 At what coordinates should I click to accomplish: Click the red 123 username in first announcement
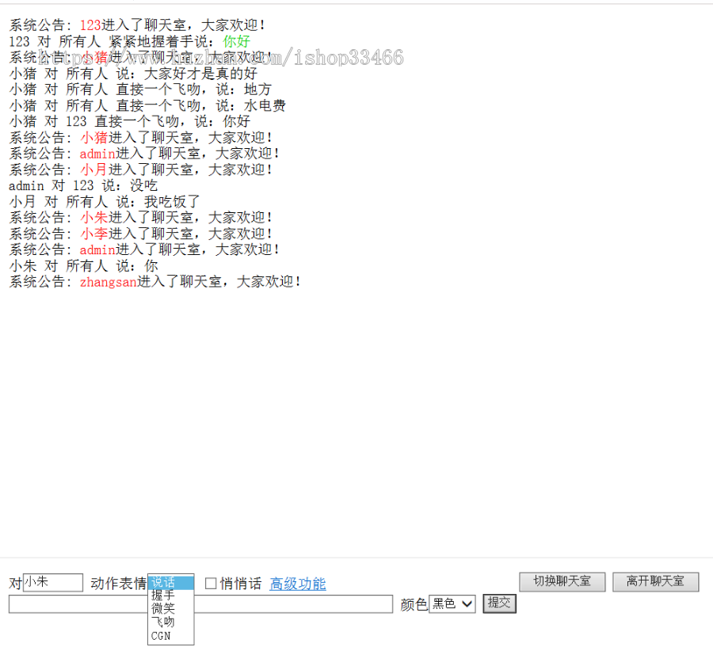click(x=90, y=25)
